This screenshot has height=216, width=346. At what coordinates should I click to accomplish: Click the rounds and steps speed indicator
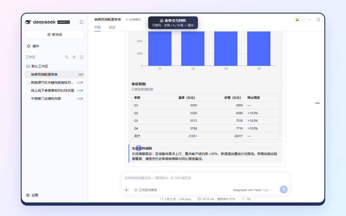[x=176, y=199]
